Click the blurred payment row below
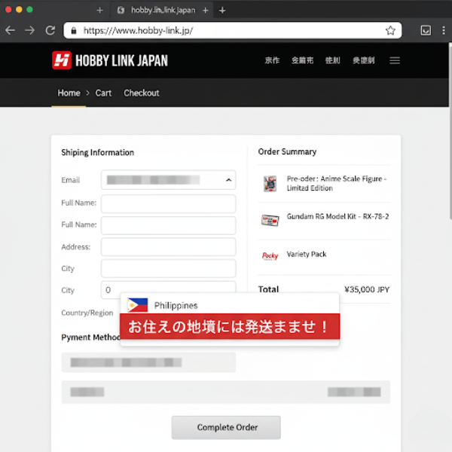The height and width of the screenshot is (452, 452). (226, 392)
